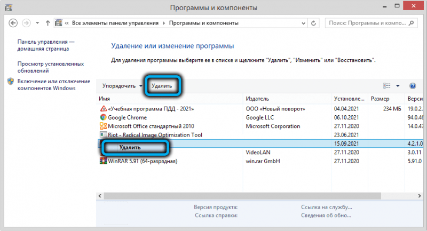Open the view installed updates link

51,67
